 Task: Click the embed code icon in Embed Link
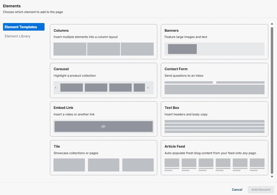(103, 127)
